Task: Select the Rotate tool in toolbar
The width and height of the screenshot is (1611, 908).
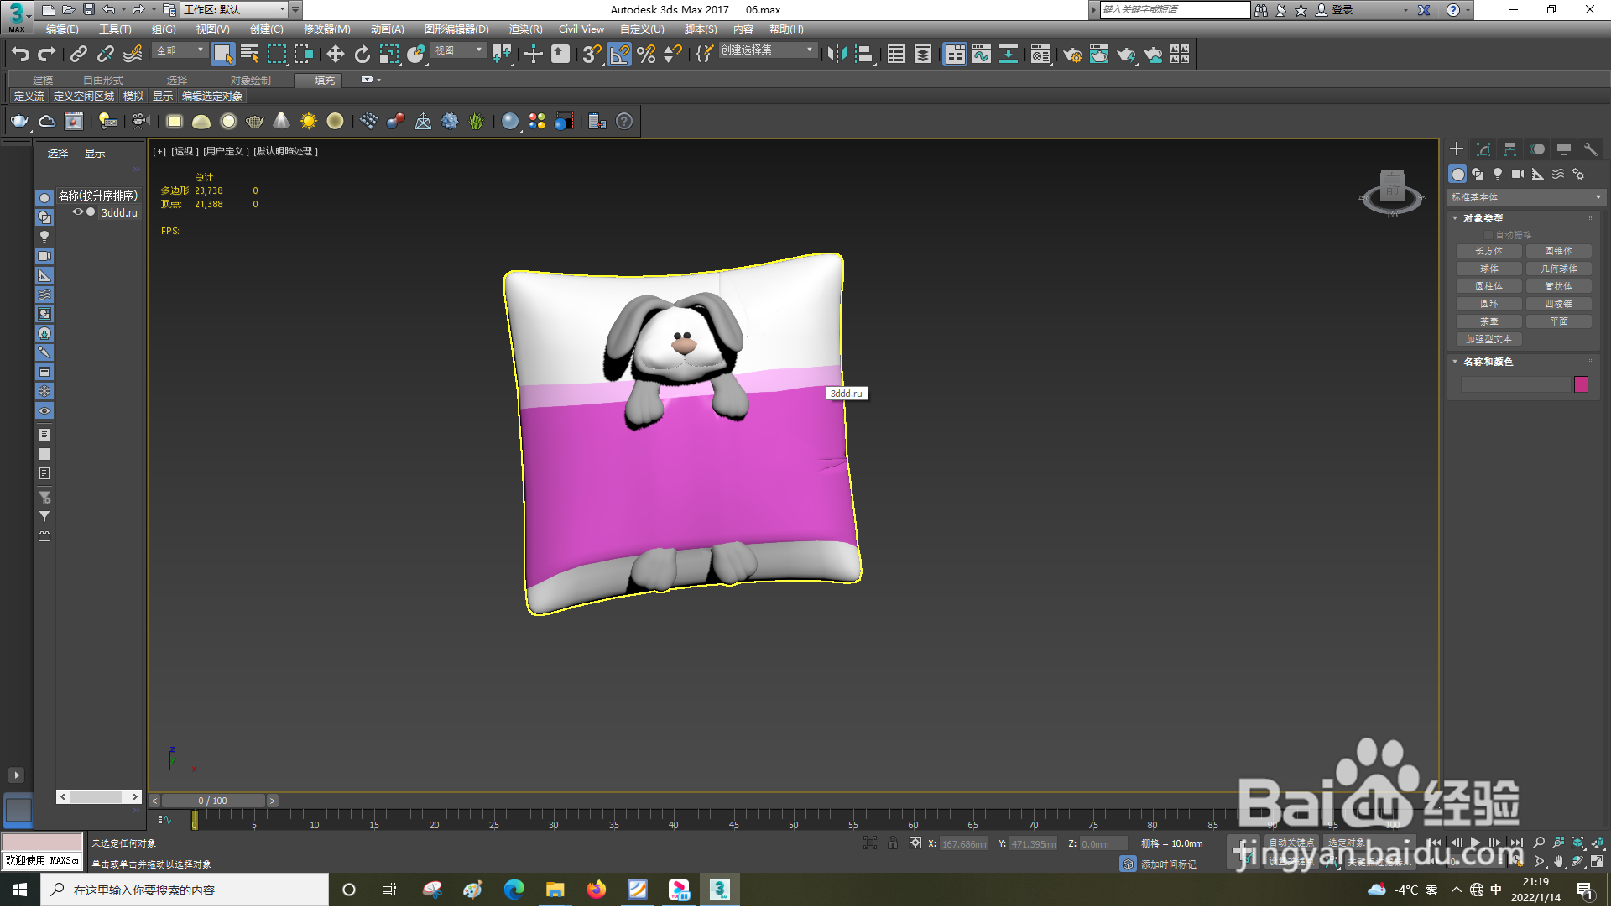Action: click(x=362, y=55)
